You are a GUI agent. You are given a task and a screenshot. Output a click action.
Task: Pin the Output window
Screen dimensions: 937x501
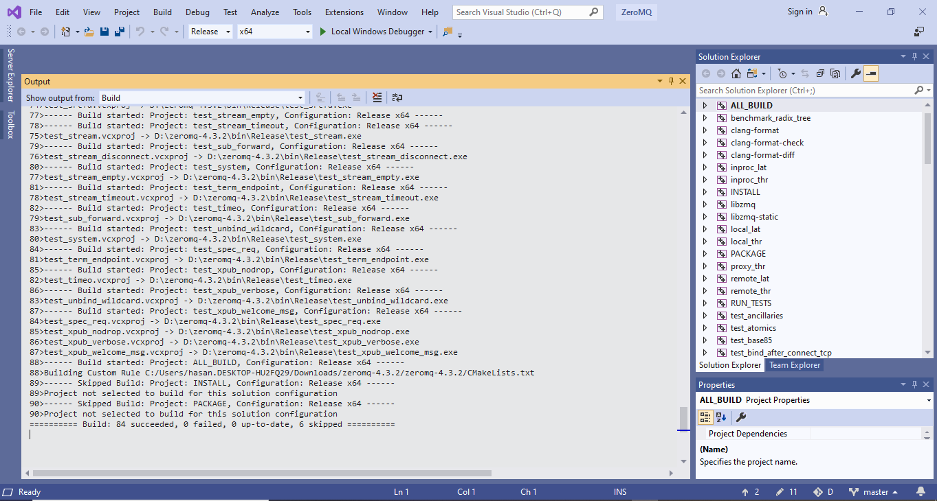671,80
